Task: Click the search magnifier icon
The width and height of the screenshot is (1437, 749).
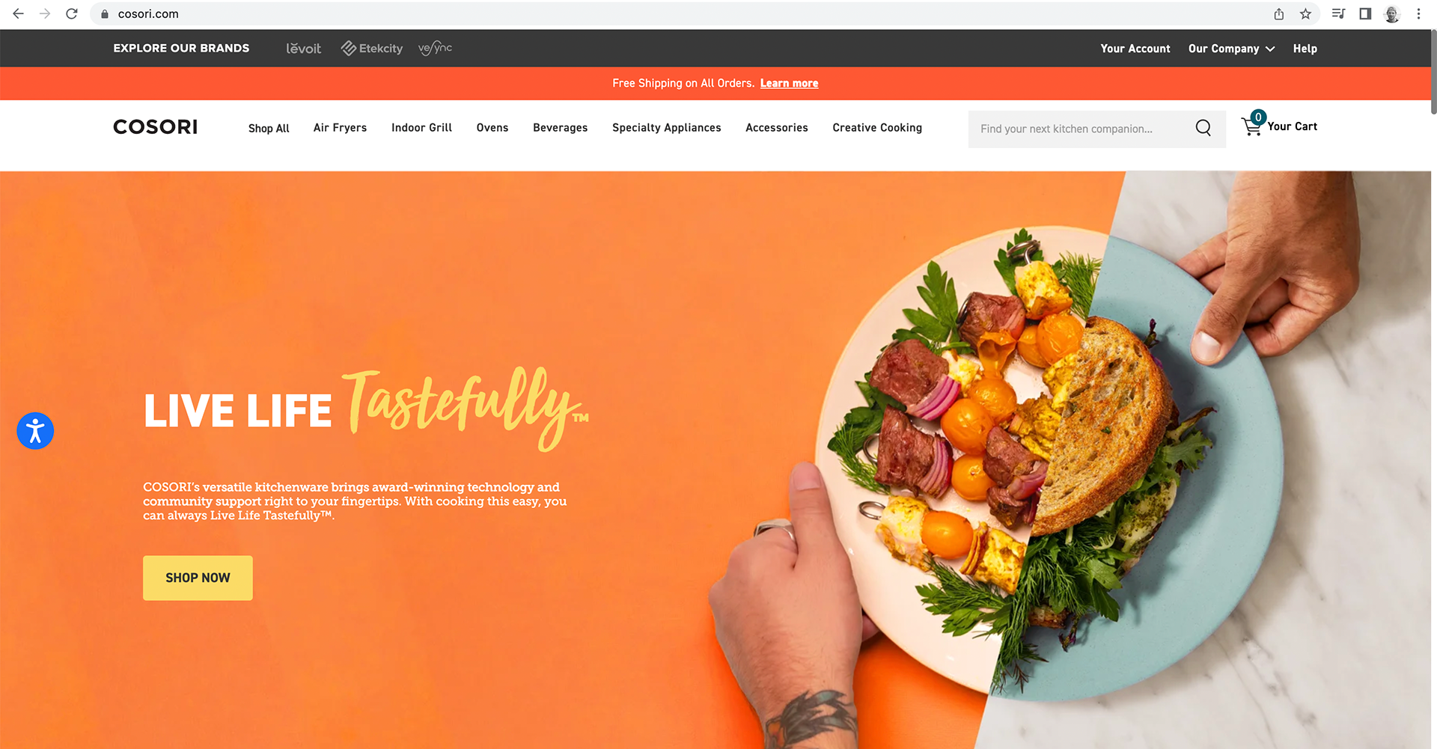Action: click(x=1203, y=128)
